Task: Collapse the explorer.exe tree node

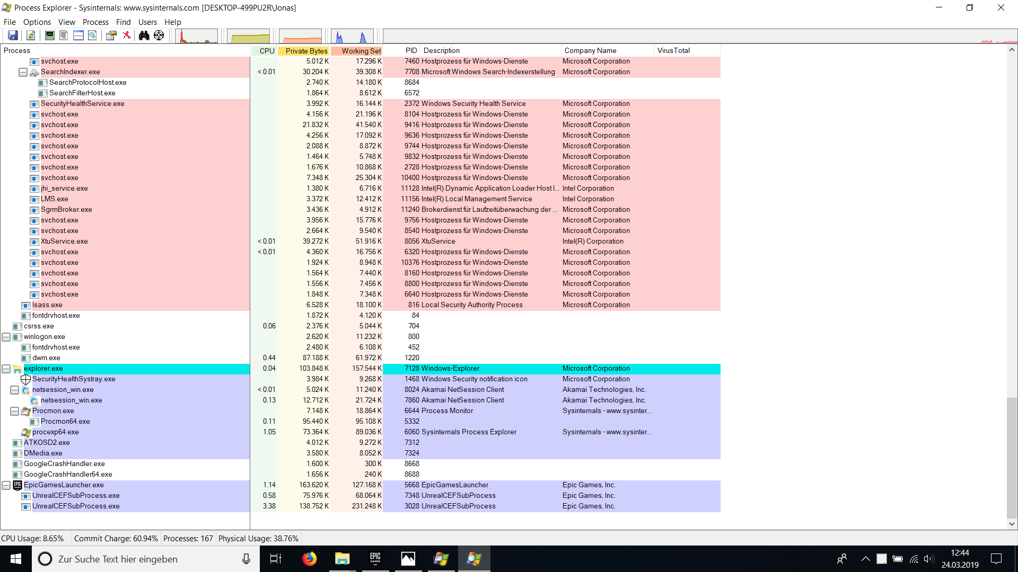Action: [6, 369]
